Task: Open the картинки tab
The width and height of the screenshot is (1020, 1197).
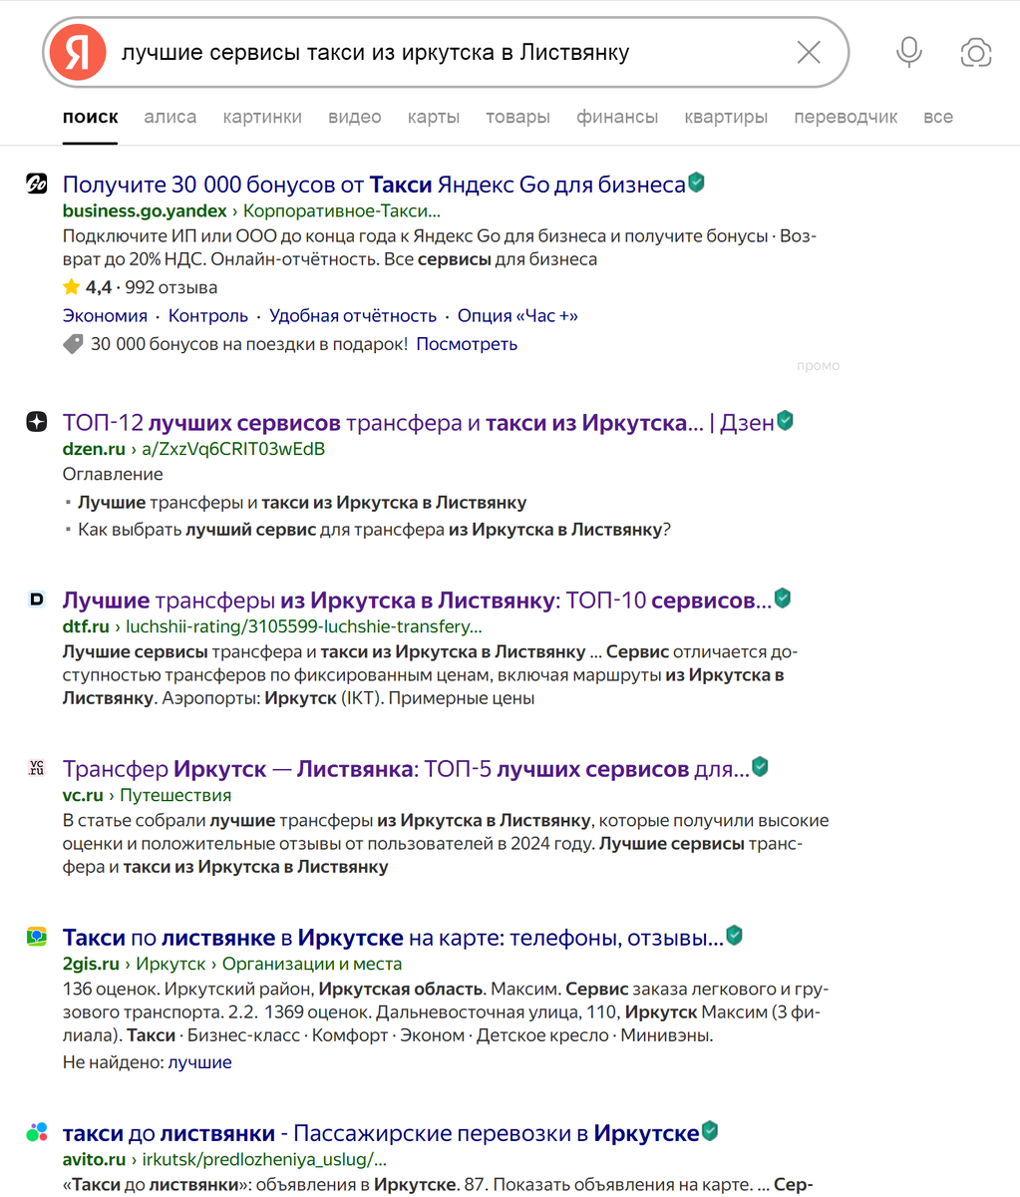Action: tap(262, 117)
